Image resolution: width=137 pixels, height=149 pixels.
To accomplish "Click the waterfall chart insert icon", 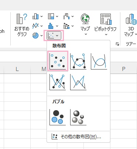I will click(x=66, y=16).
